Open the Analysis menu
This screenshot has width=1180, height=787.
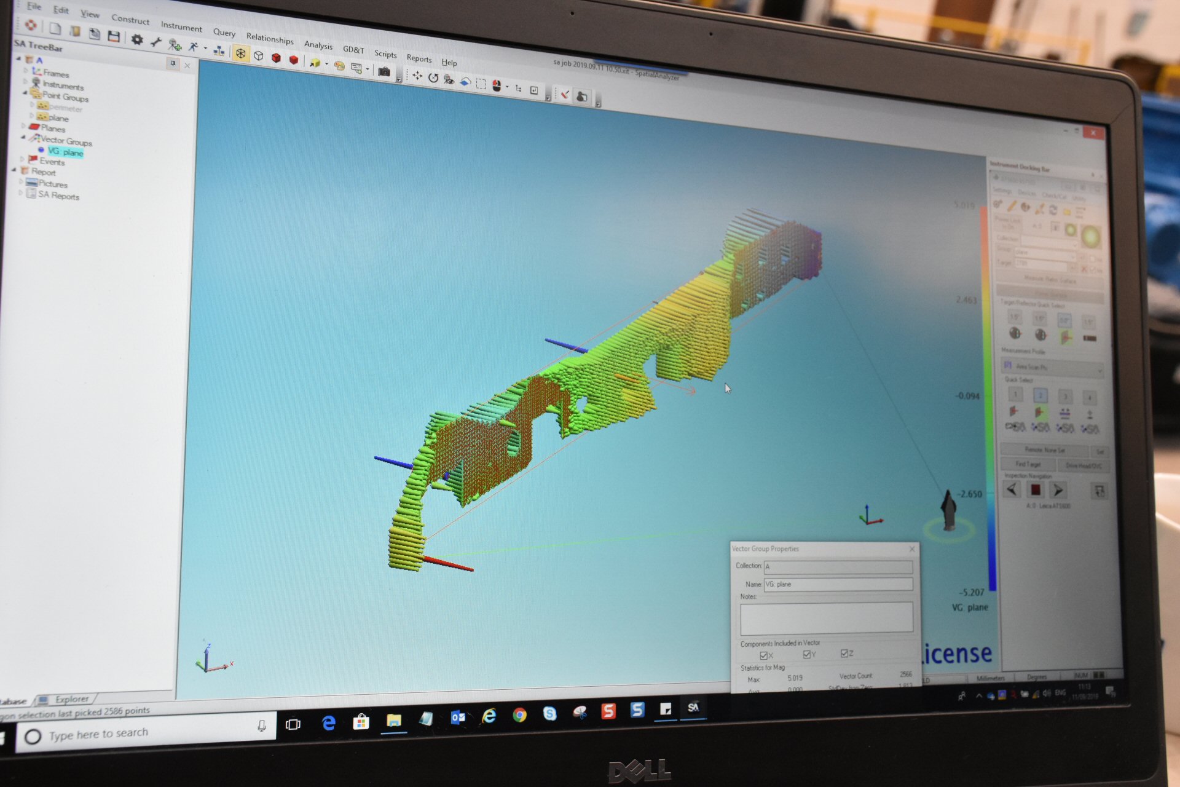tap(318, 45)
